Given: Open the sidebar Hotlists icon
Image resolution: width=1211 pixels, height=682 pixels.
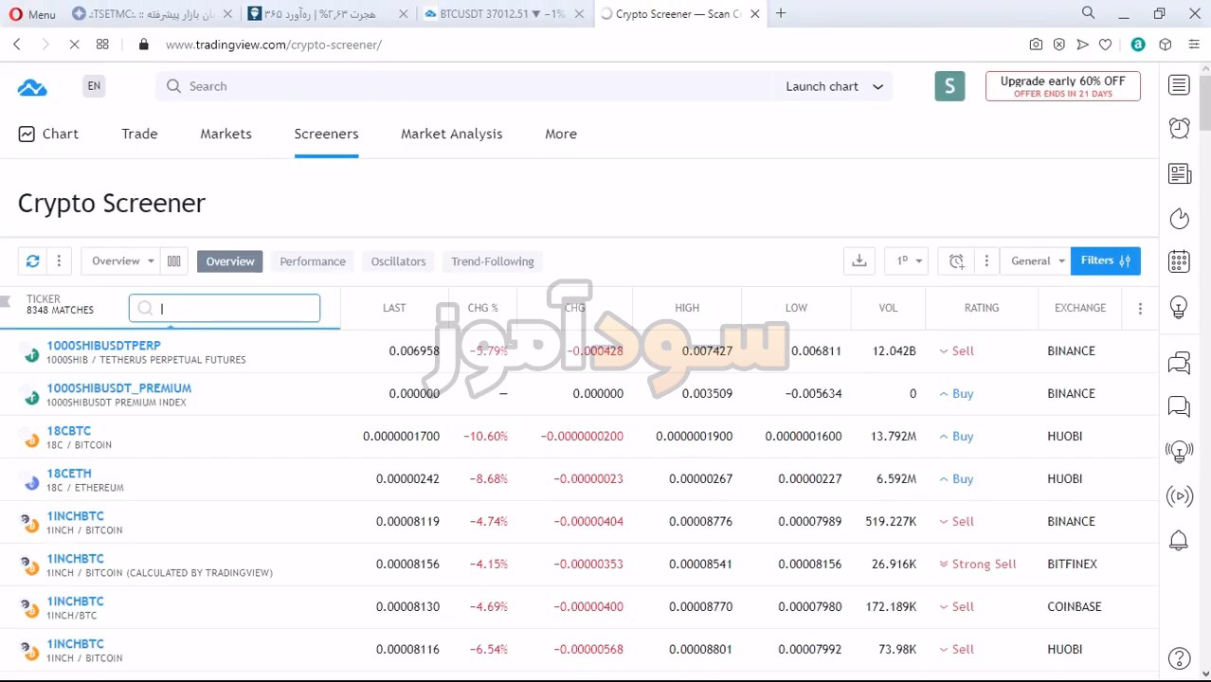Looking at the screenshot, I should click(x=1179, y=219).
